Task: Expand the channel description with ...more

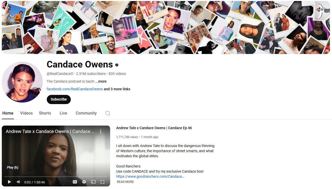Action: point(101,81)
